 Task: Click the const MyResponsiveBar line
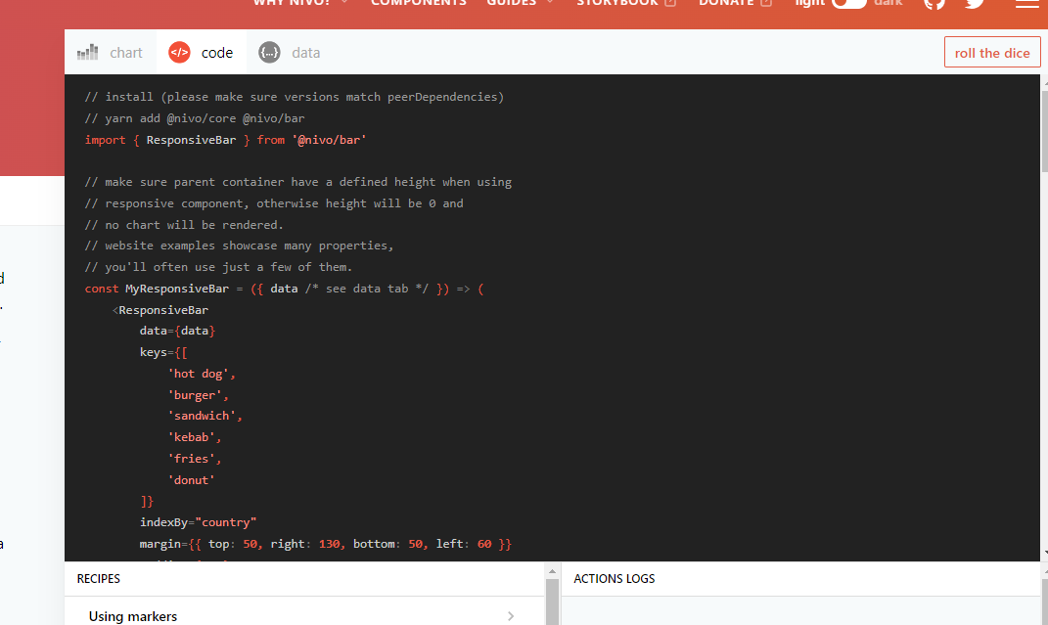(x=284, y=289)
